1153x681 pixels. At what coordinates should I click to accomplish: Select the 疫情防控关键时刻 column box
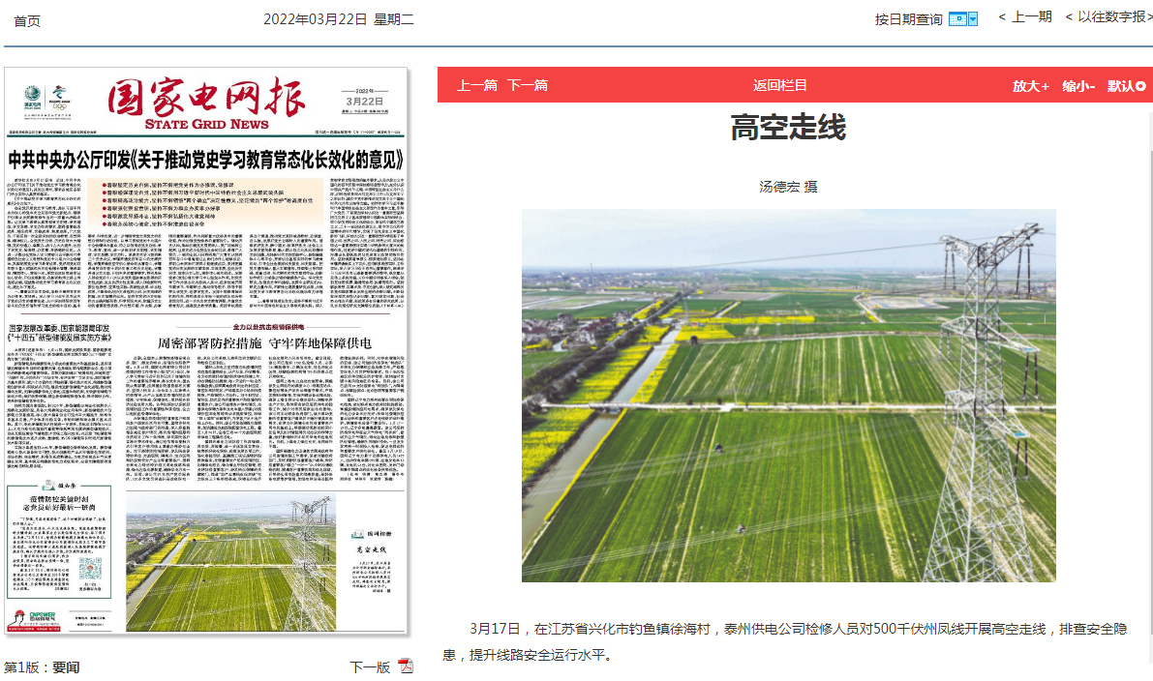[x=59, y=542]
